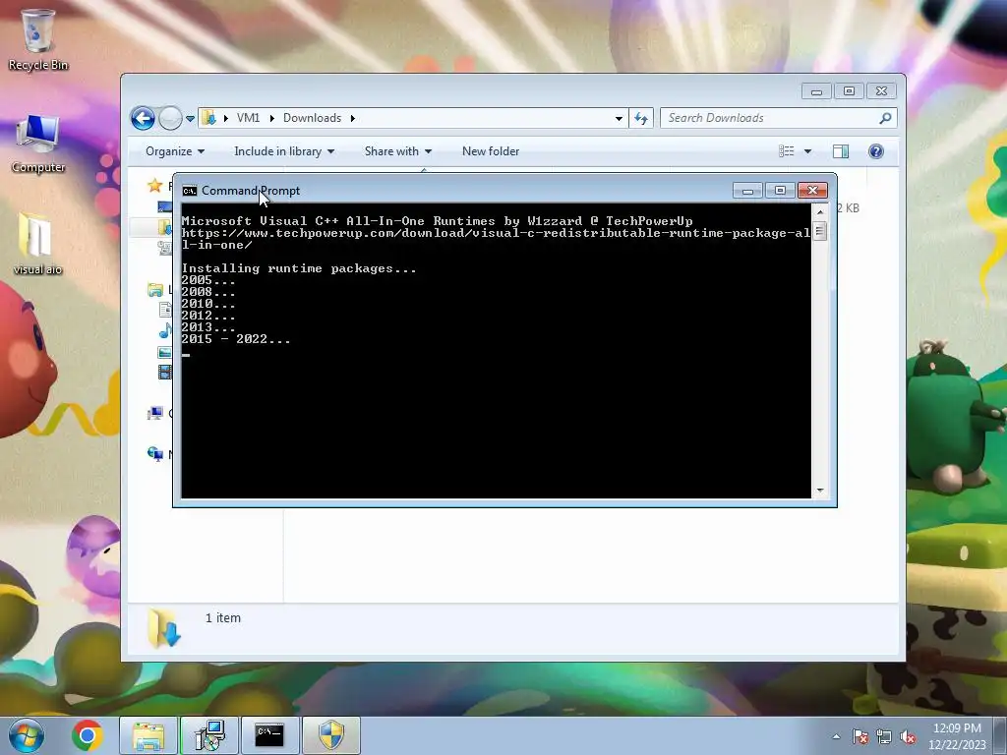Click 'Installing runtime packages...' console line
1007x755 pixels.
[299, 268]
